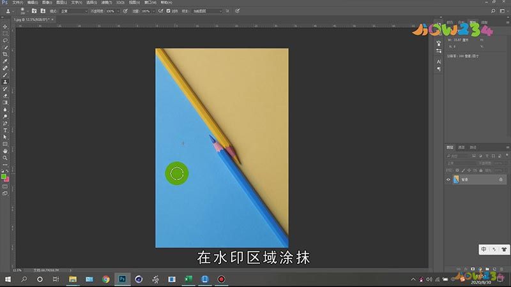Select the Eyedropper tool
Image resolution: width=511 pixels, height=287 pixels.
pyautogui.click(x=5, y=61)
